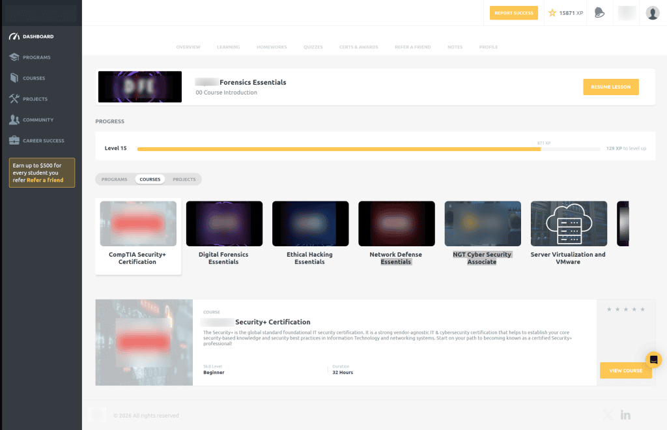Open the Dashboard gauge icon
667x430 pixels.
pyautogui.click(x=14, y=36)
